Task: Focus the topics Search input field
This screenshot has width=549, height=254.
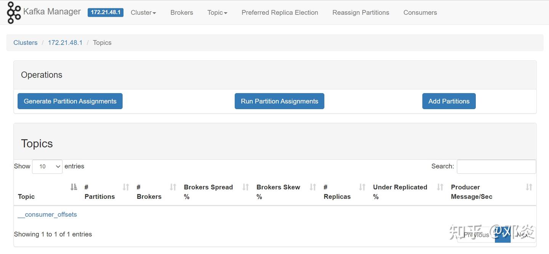Action: (496, 167)
